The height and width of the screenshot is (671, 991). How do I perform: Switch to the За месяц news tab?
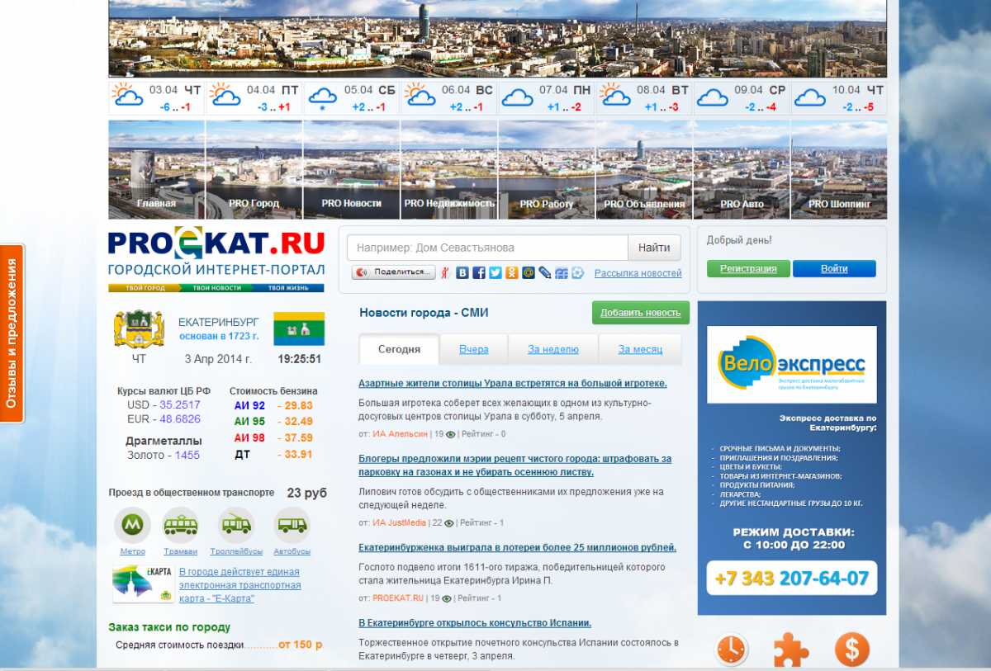click(640, 349)
